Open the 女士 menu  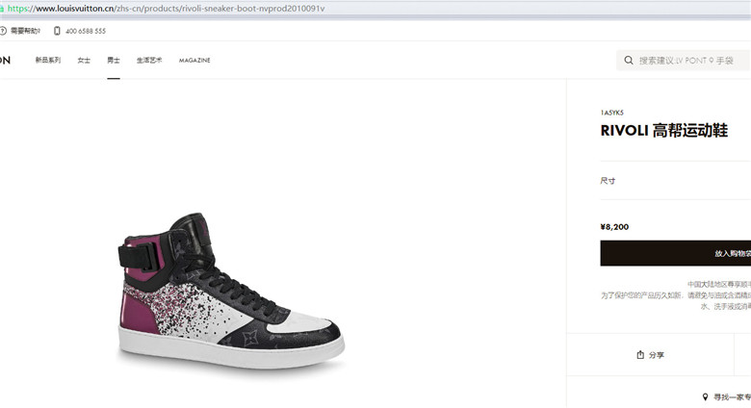84,61
